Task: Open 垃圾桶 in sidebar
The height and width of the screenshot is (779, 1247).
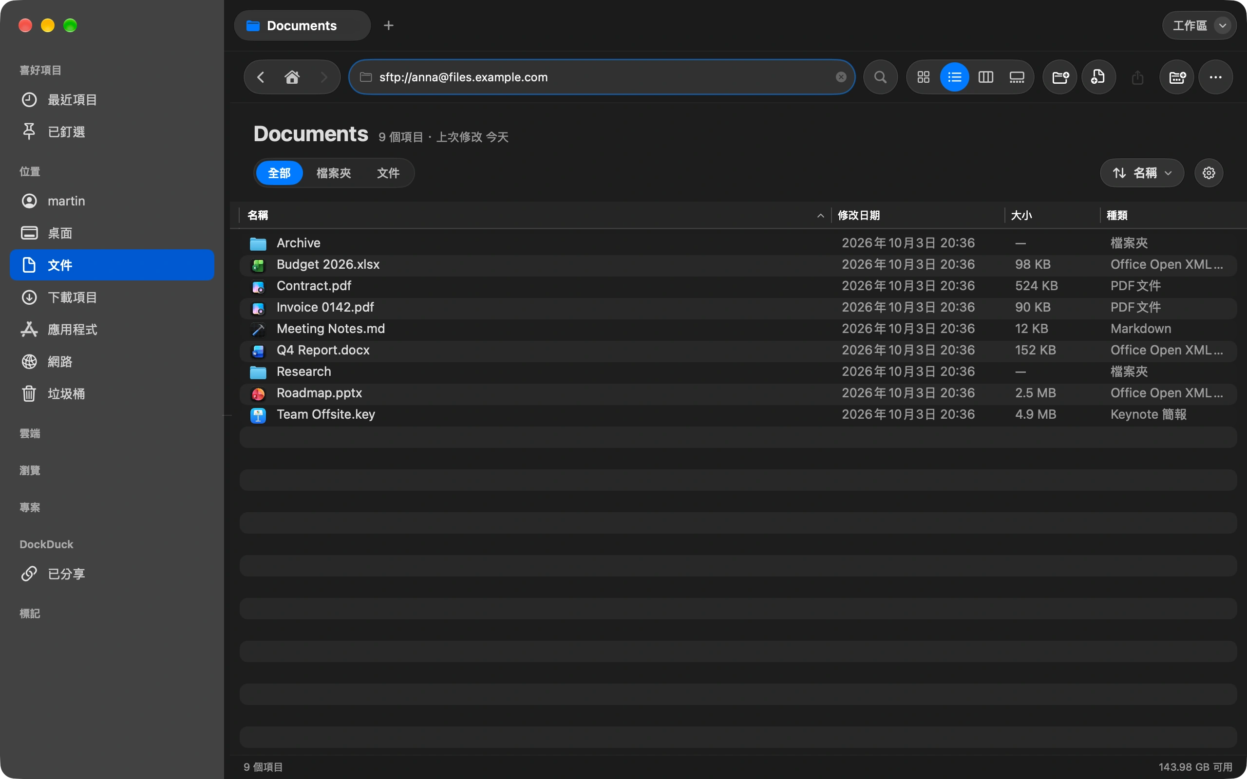Action: [112, 393]
